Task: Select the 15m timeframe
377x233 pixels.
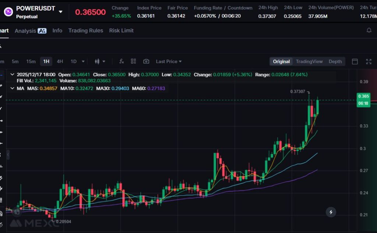Action: coord(31,62)
